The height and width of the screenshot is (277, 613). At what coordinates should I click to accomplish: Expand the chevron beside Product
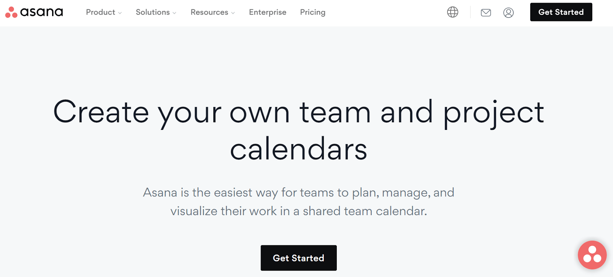pyautogui.click(x=120, y=13)
